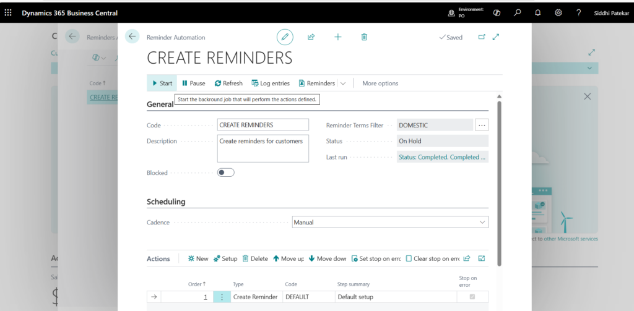Screen dimensions: 634x311
Task: Add New action line
Action: point(198,258)
